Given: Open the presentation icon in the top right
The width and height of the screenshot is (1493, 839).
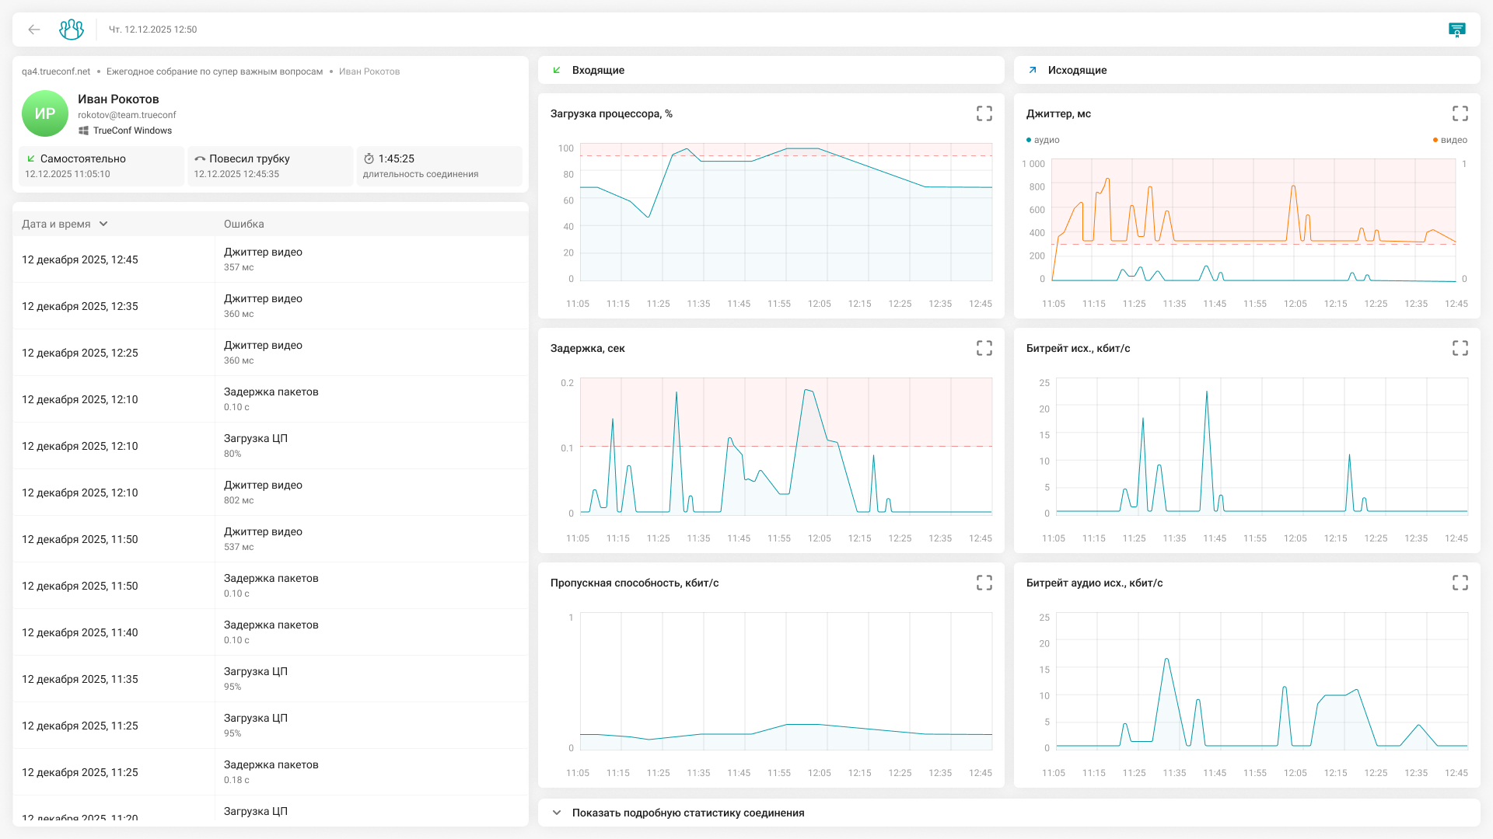Looking at the screenshot, I should (1456, 30).
